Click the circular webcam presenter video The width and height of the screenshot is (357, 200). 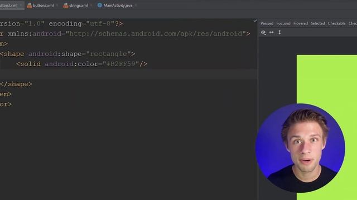coord(300,148)
